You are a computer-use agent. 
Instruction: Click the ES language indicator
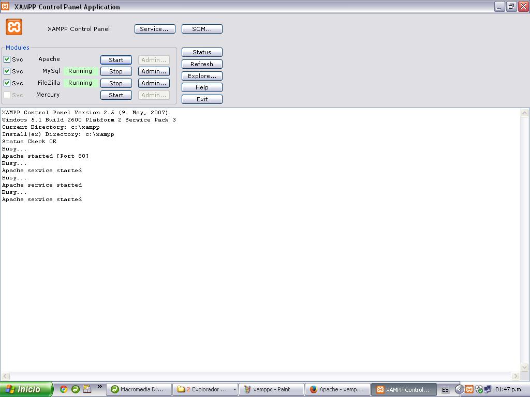[445, 390]
